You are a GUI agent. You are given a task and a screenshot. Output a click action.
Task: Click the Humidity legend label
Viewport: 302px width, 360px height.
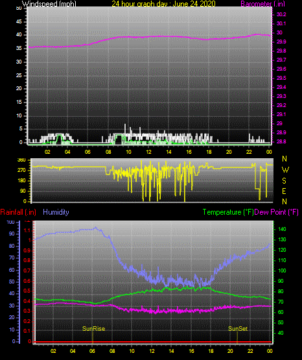[x=56, y=212]
